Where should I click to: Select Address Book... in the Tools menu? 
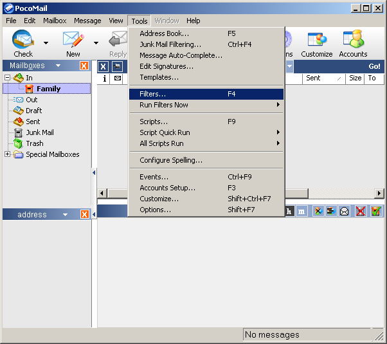(164, 33)
